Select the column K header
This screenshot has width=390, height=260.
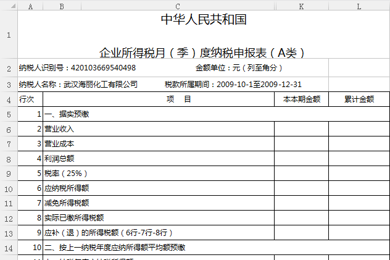pyautogui.click(x=301, y=6)
